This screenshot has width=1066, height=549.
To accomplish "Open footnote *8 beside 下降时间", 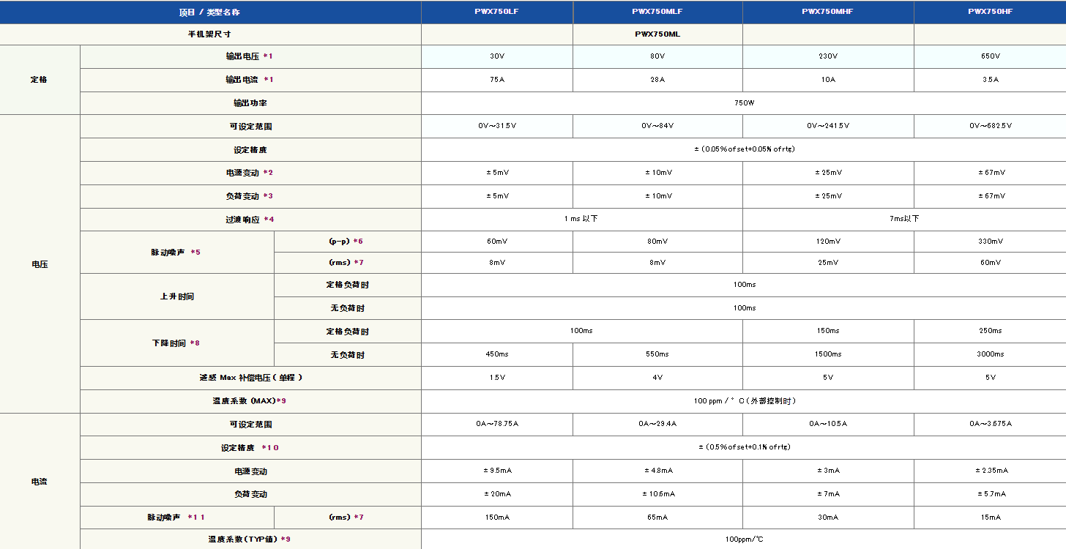I will point(195,343).
